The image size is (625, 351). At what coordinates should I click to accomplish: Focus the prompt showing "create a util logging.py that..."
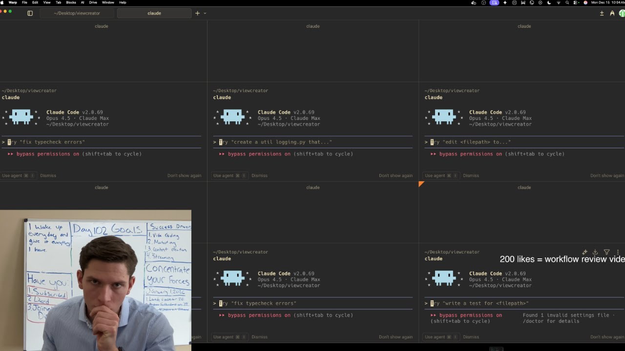[x=312, y=142]
